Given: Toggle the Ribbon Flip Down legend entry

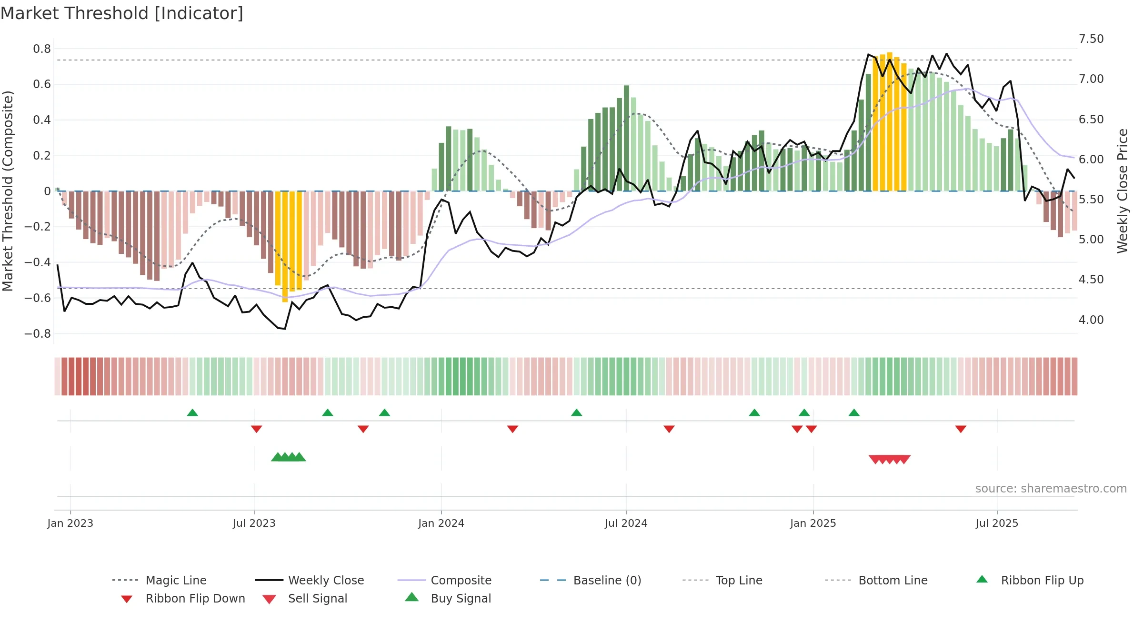Looking at the screenshot, I should 182,598.
